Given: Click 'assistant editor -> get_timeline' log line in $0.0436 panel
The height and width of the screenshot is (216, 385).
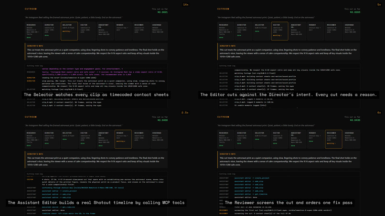Looking at the screenshot, I should click(x=251, y=194).
